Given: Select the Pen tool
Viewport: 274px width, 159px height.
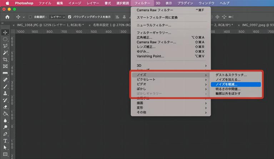Looking at the screenshot, I should pos(5,134).
